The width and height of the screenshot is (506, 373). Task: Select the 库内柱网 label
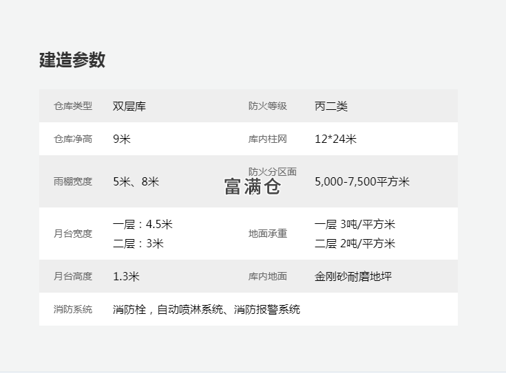point(268,139)
